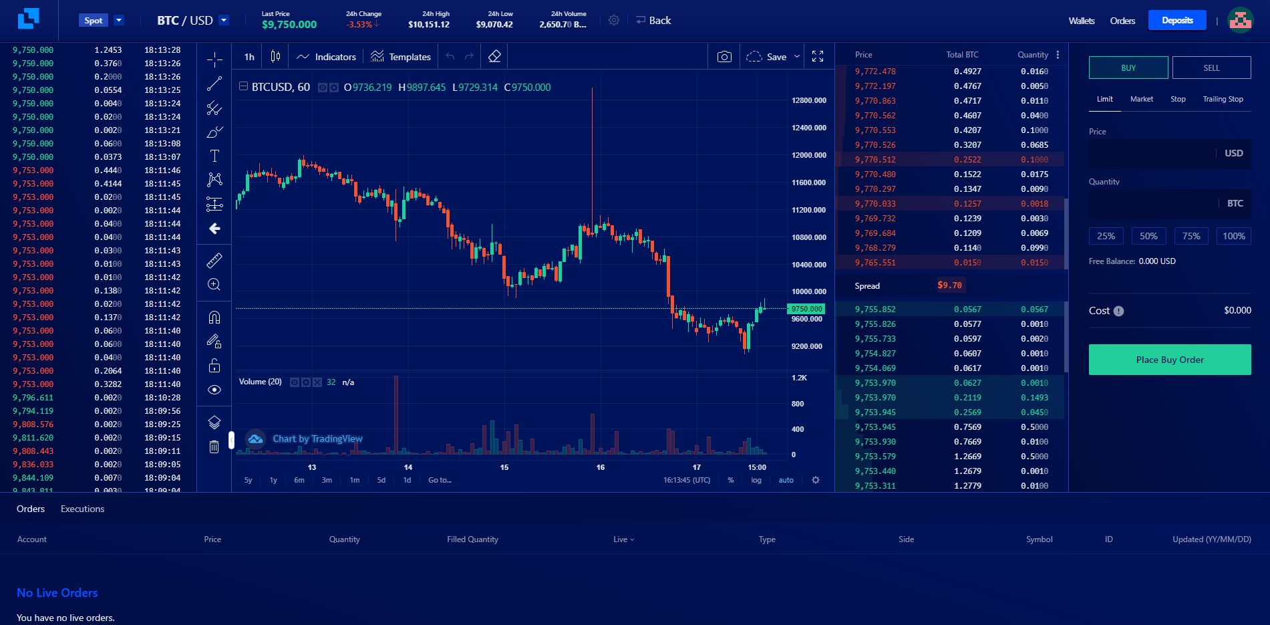The height and width of the screenshot is (625, 1270).
Task: Open header settings gear icon
Action: pos(614,21)
